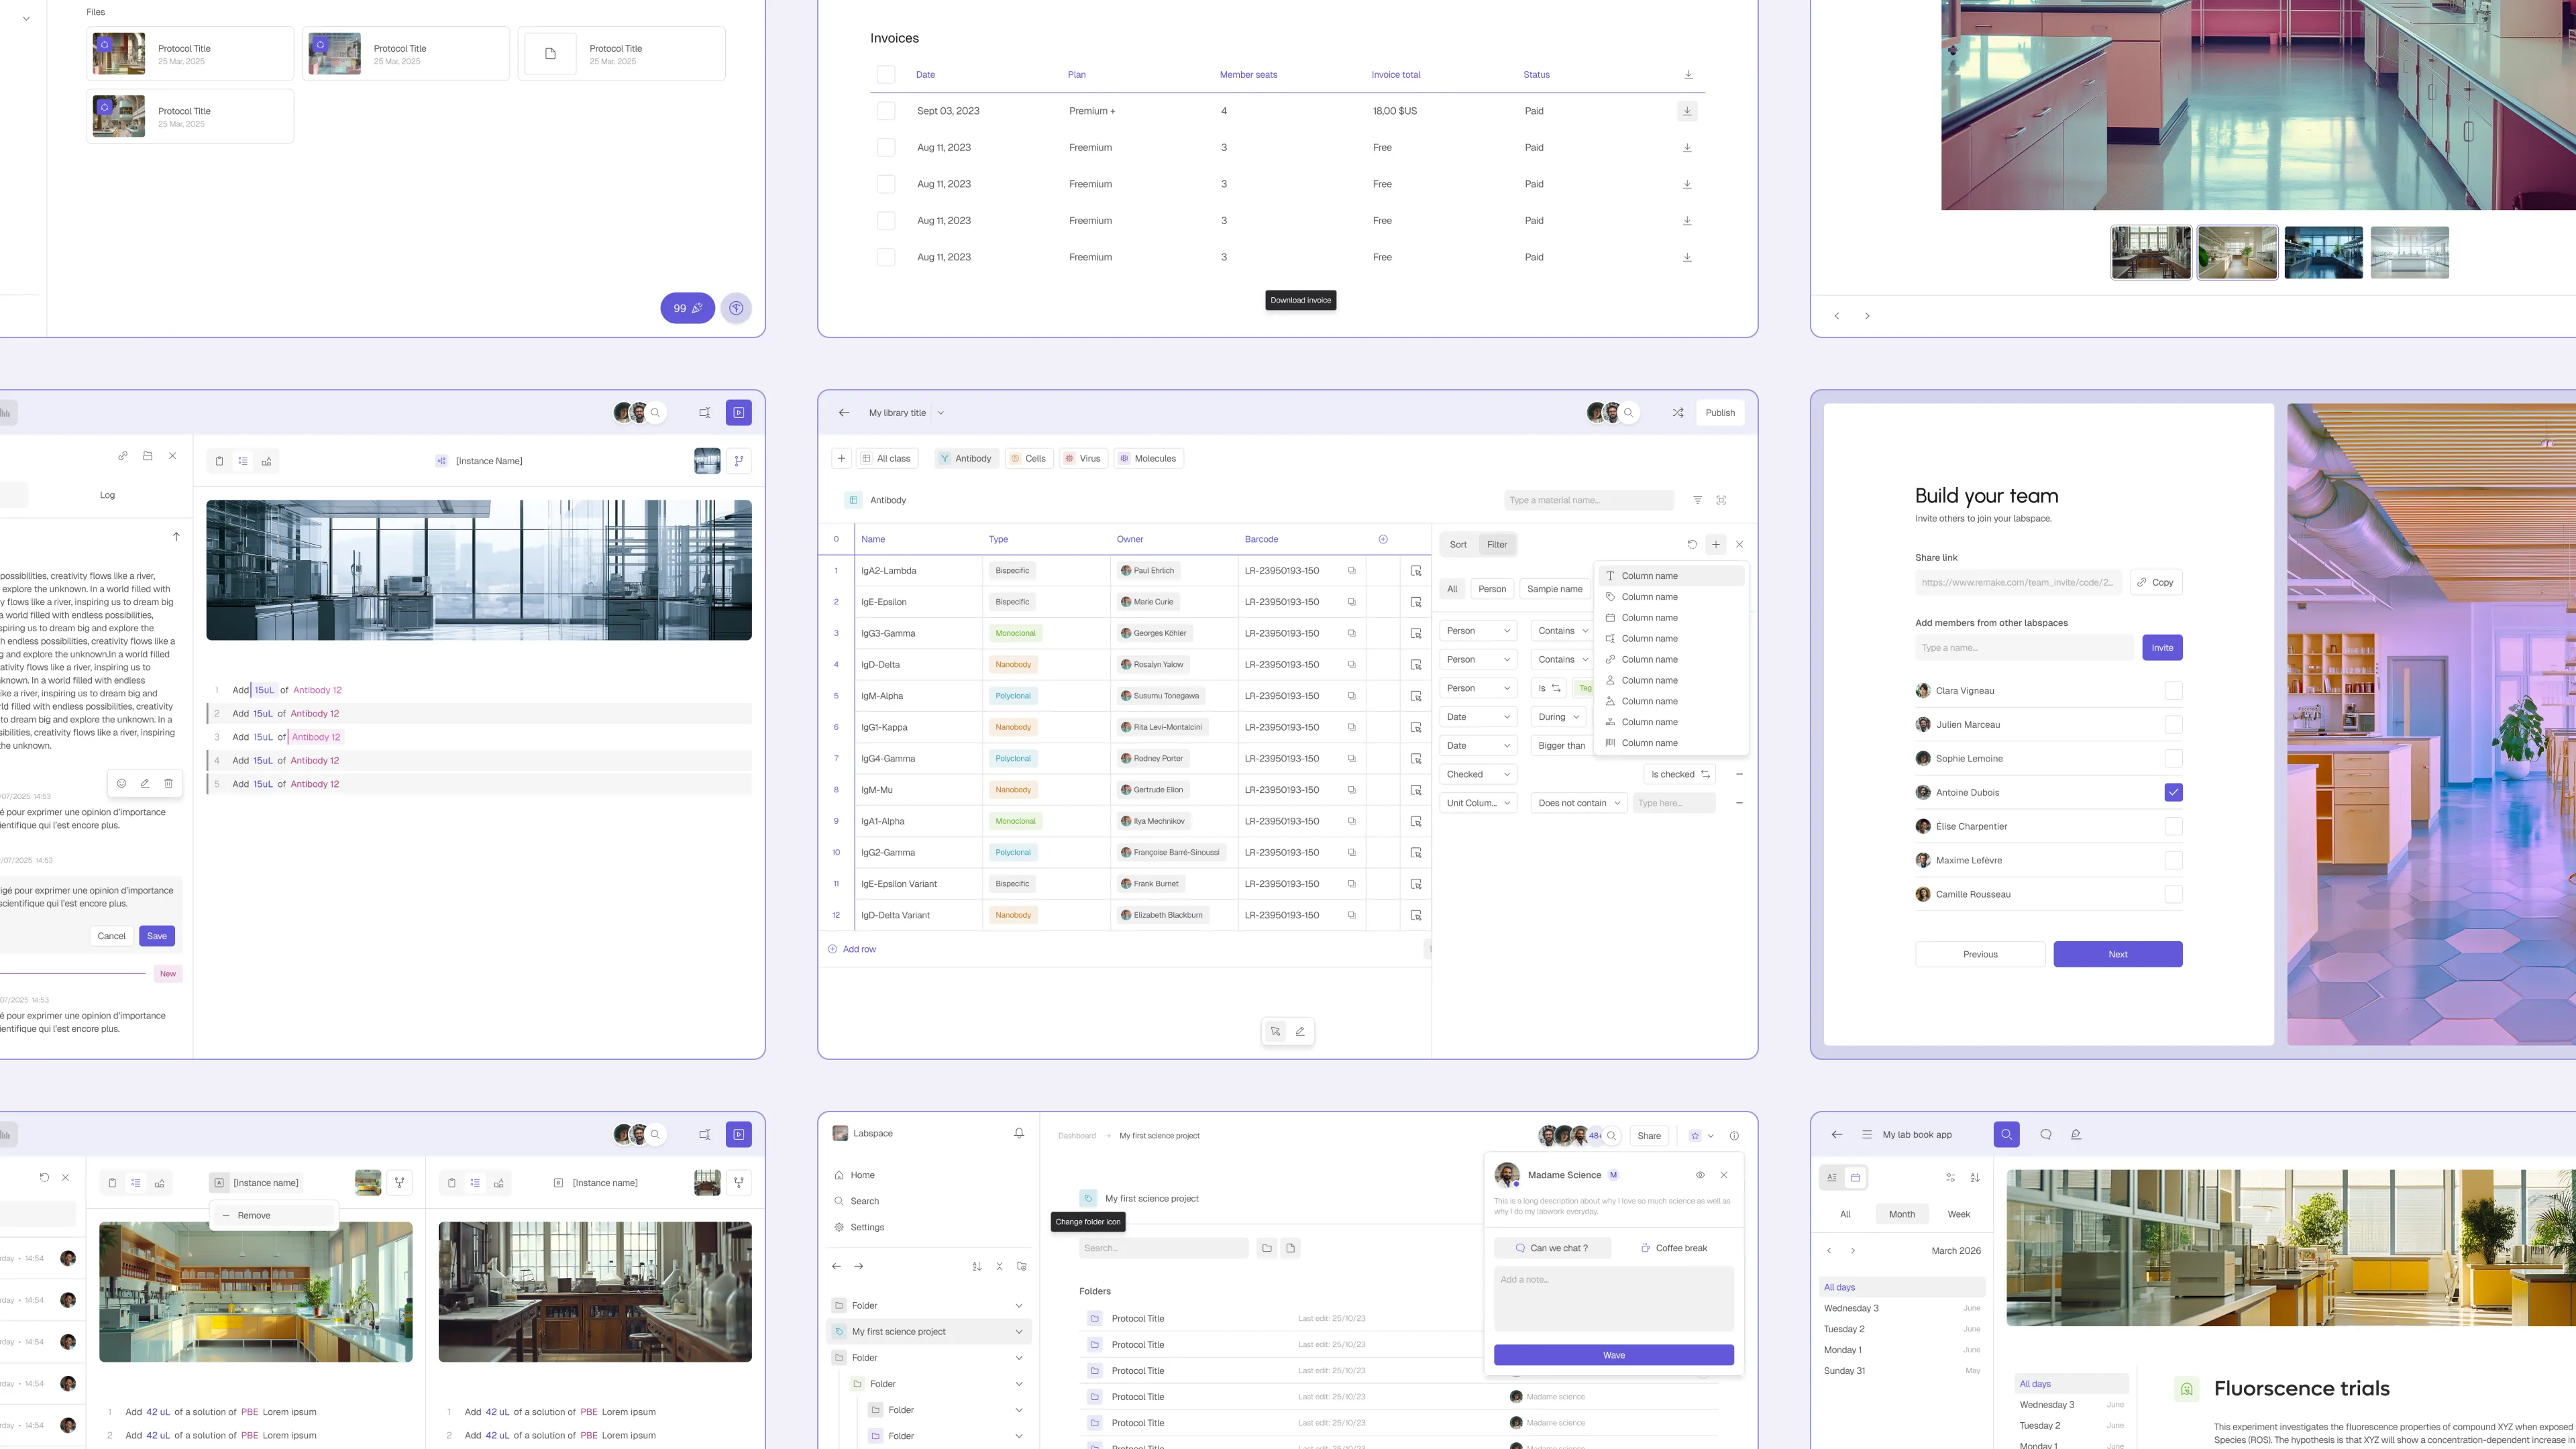Open search in My lab book app
The height and width of the screenshot is (1449, 2576).
point(2006,1135)
